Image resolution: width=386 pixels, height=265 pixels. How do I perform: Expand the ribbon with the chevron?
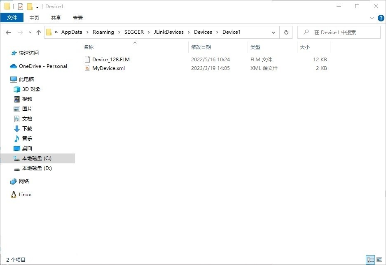point(372,18)
